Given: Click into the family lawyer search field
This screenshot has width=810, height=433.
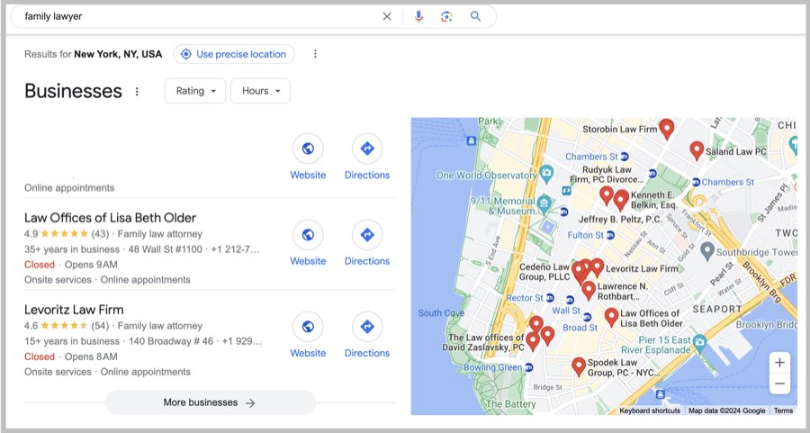Looking at the screenshot, I should click(x=199, y=16).
